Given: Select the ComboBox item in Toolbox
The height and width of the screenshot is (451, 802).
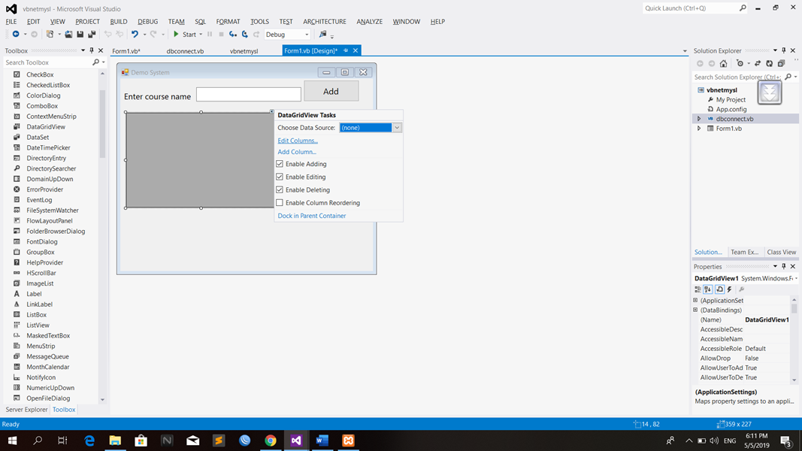Looking at the screenshot, I should (x=42, y=106).
